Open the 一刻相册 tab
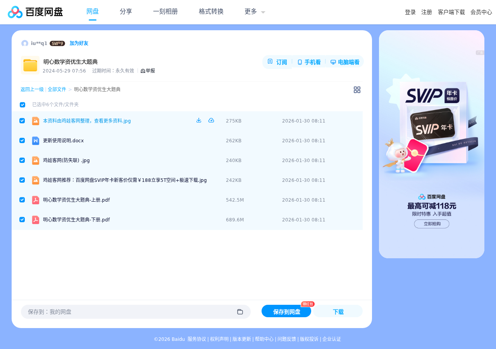This screenshot has height=349, width=496. [165, 12]
